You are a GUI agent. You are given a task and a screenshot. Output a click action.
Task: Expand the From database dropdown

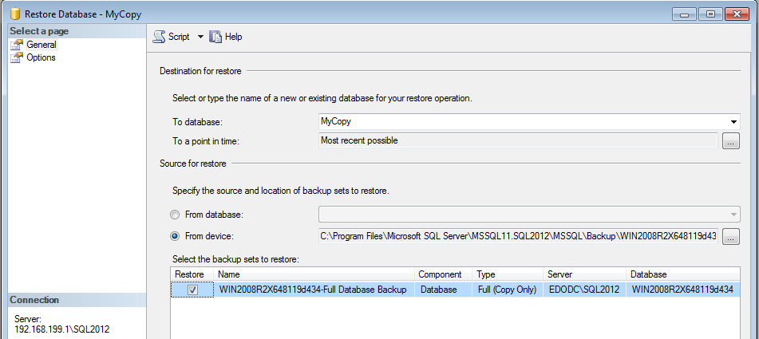click(733, 215)
